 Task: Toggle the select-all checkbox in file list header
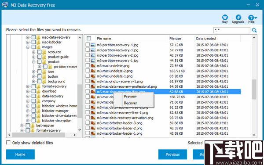click(89, 39)
